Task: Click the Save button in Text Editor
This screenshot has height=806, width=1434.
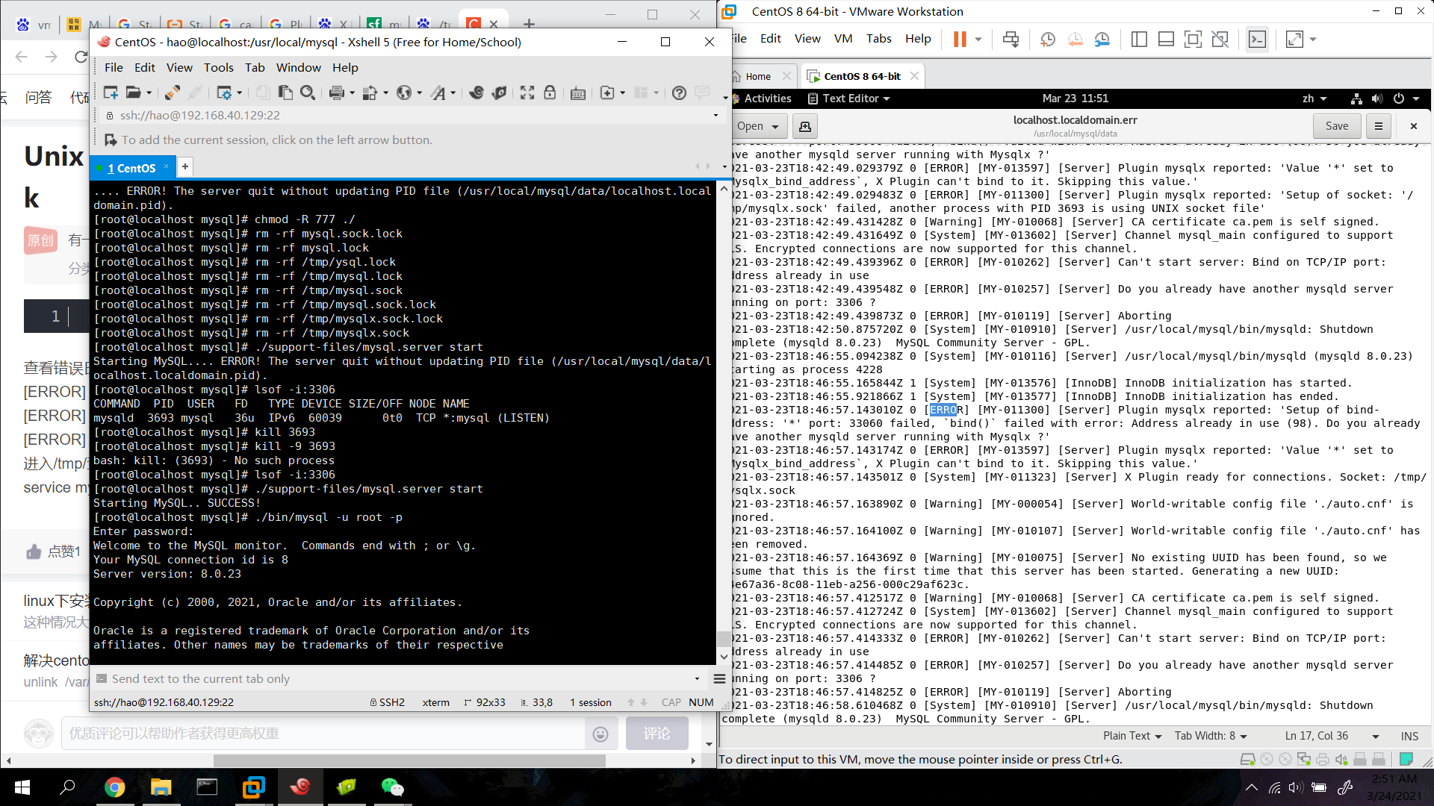Action: coord(1336,126)
